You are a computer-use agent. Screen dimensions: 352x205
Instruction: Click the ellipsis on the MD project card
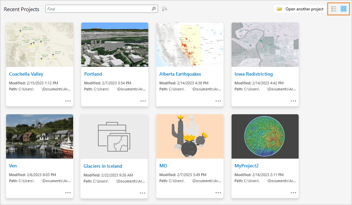pyautogui.click(x=218, y=192)
